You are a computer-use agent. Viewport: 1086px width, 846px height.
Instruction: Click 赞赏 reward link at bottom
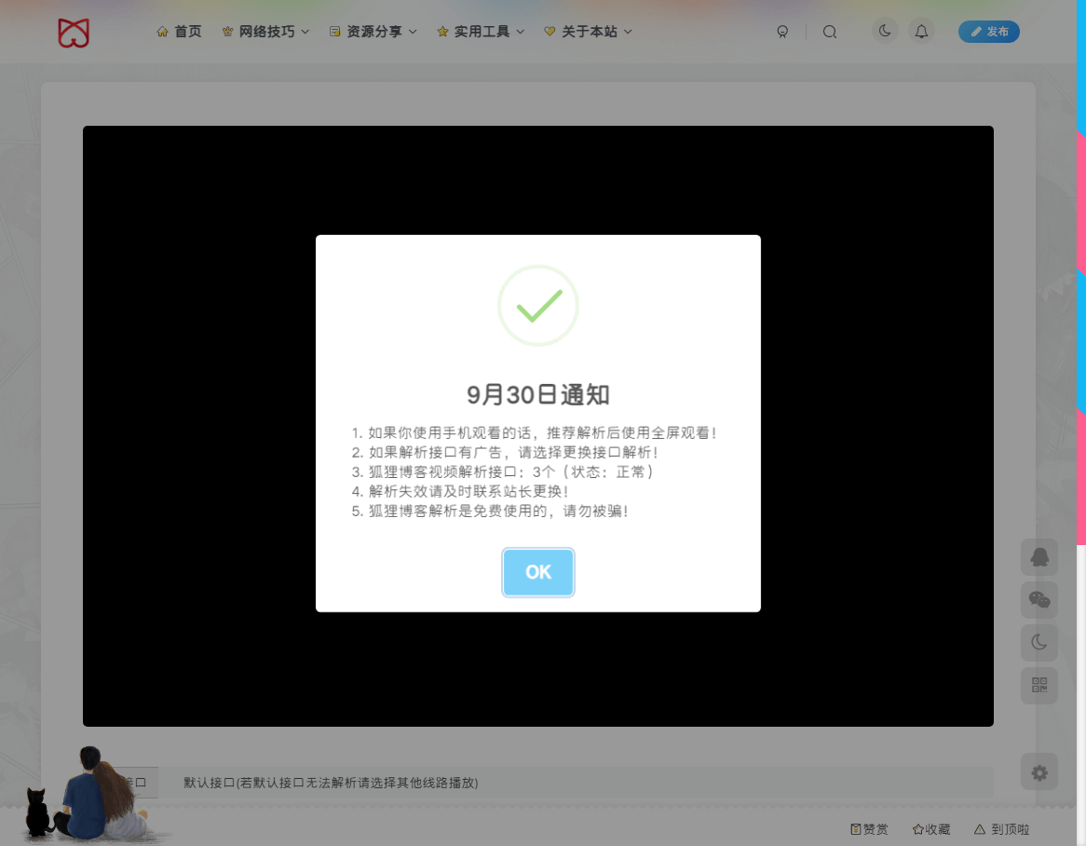click(x=869, y=829)
